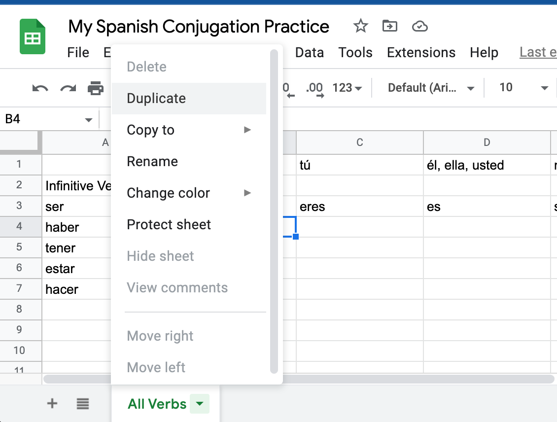557x422 pixels.
Task: Select the All Verbs sheet tab
Action: [156, 403]
